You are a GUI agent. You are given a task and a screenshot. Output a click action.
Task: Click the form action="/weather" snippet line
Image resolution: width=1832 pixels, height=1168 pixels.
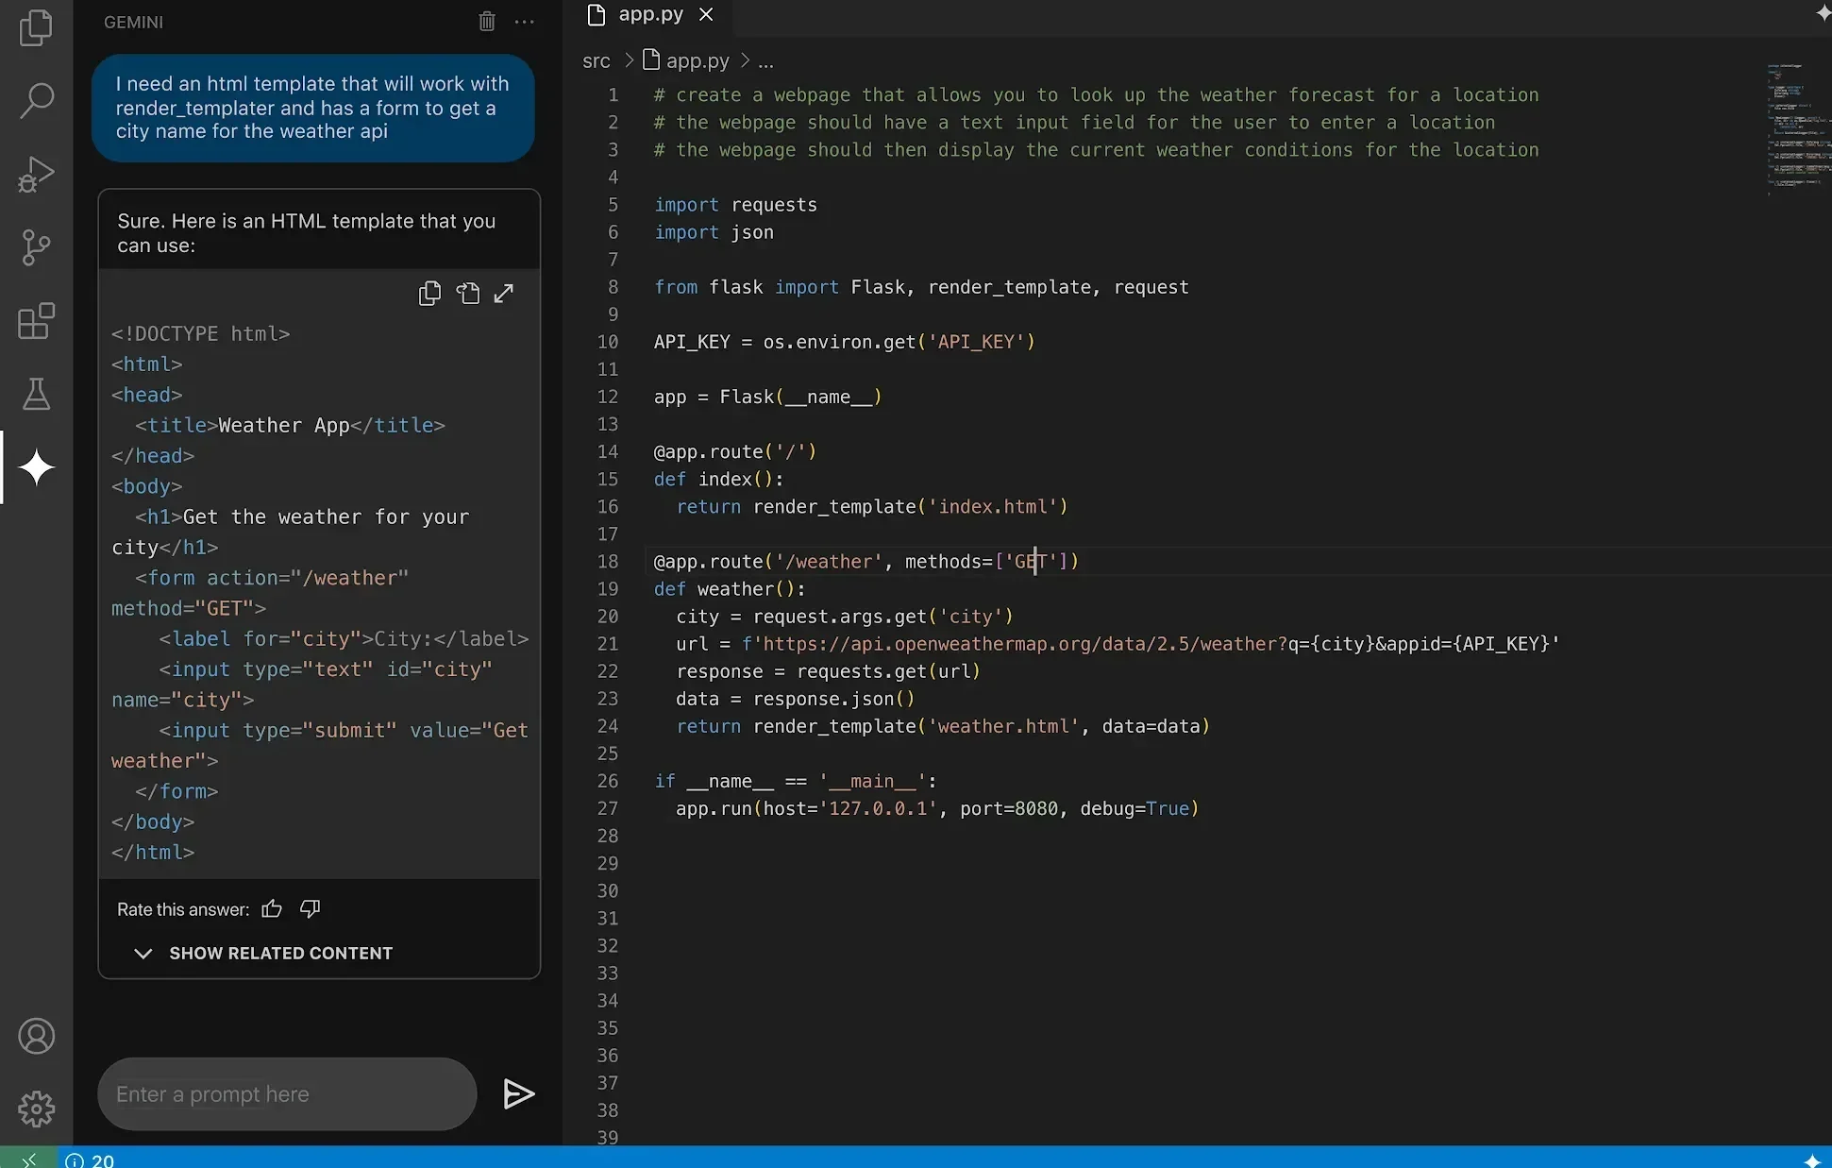click(272, 577)
